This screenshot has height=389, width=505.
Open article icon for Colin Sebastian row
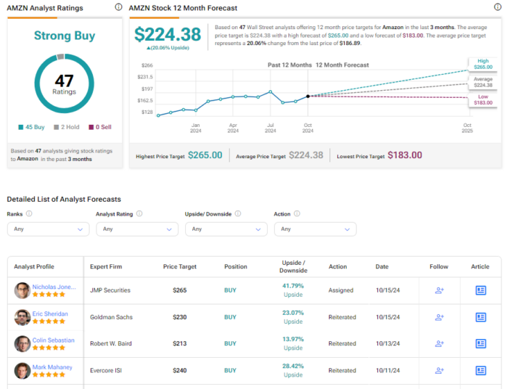tap(480, 344)
